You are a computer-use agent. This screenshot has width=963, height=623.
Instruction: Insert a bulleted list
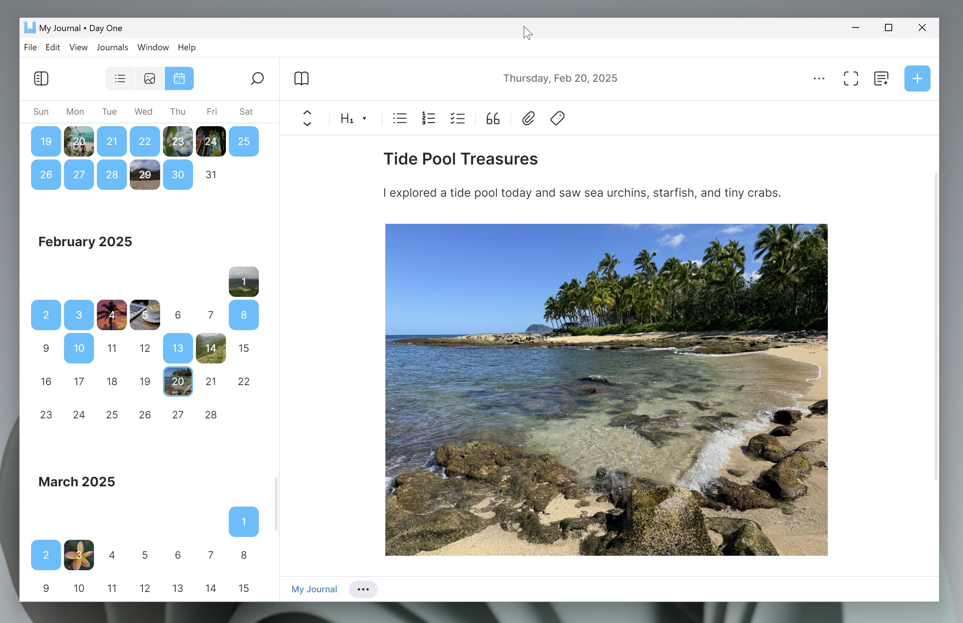click(x=399, y=118)
